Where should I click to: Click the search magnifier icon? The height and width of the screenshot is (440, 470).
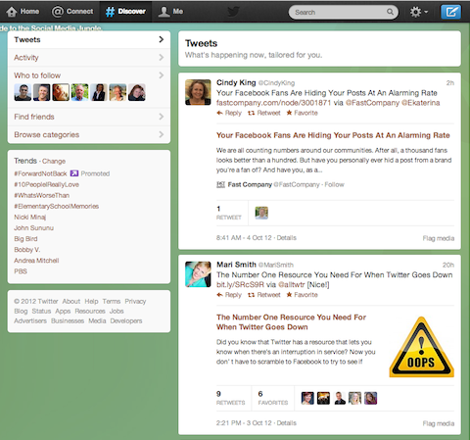click(x=390, y=12)
